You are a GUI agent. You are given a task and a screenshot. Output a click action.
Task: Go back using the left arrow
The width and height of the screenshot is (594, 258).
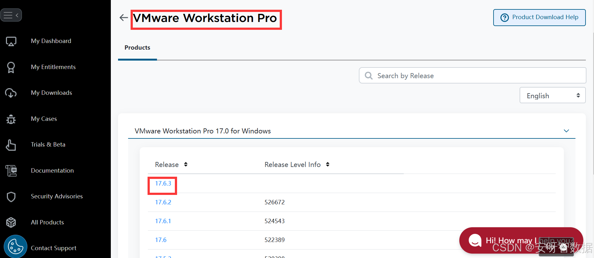(124, 18)
